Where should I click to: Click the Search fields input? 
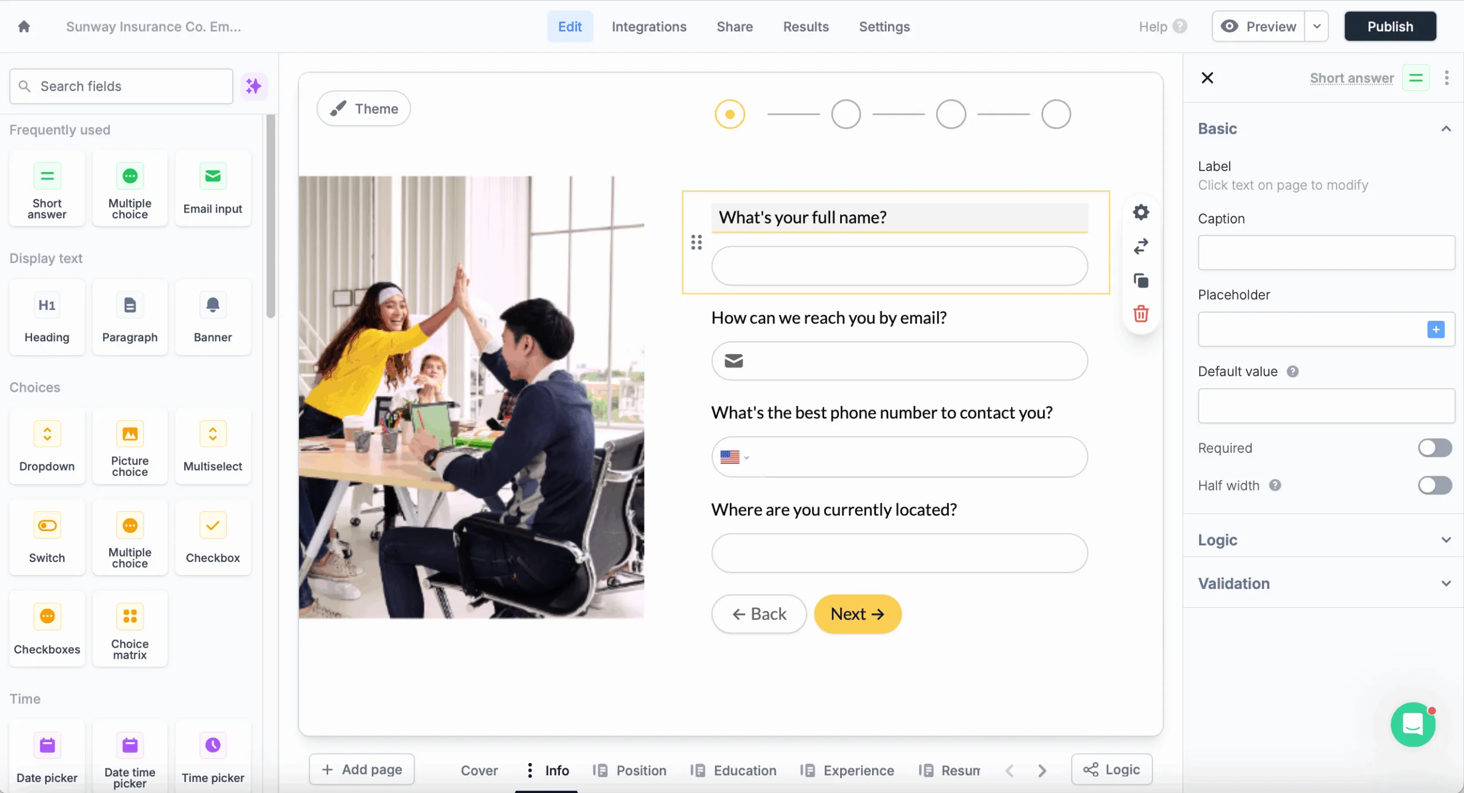[x=121, y=86]
